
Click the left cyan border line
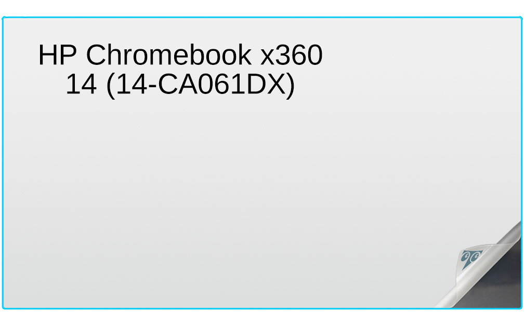pyautogui.click(x=3, y=163)
